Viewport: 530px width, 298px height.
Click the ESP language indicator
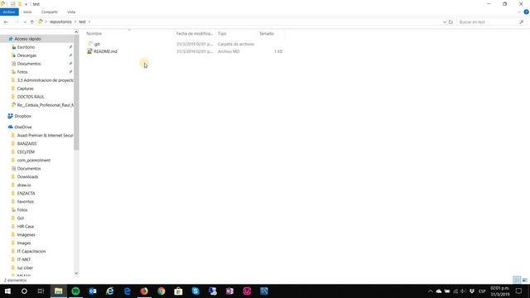482,291
